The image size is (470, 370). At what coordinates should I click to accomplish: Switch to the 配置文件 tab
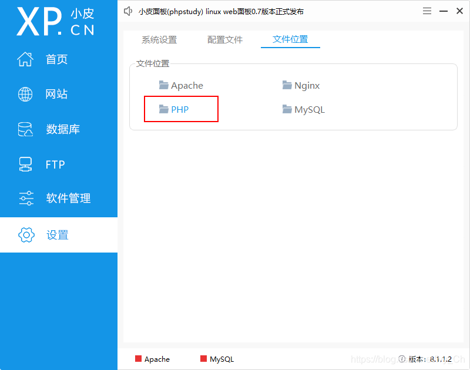pos(225,39)
